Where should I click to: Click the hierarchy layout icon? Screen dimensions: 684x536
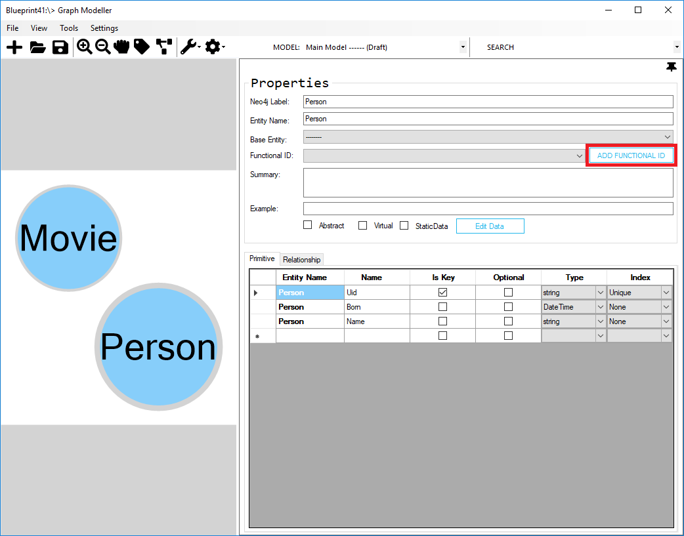pos(164,47)
